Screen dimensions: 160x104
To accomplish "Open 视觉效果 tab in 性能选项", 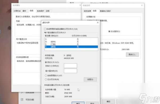I will tap(87, 11).
